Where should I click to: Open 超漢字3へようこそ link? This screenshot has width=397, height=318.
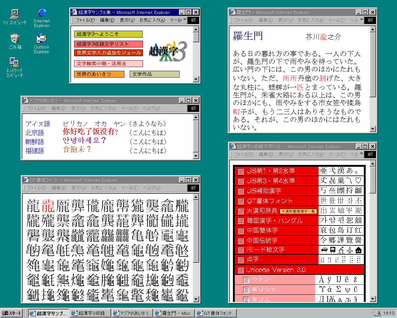[108, 34]
